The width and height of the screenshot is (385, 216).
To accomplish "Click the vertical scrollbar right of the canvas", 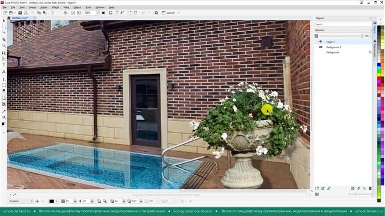I will click(x=312, y=103).
